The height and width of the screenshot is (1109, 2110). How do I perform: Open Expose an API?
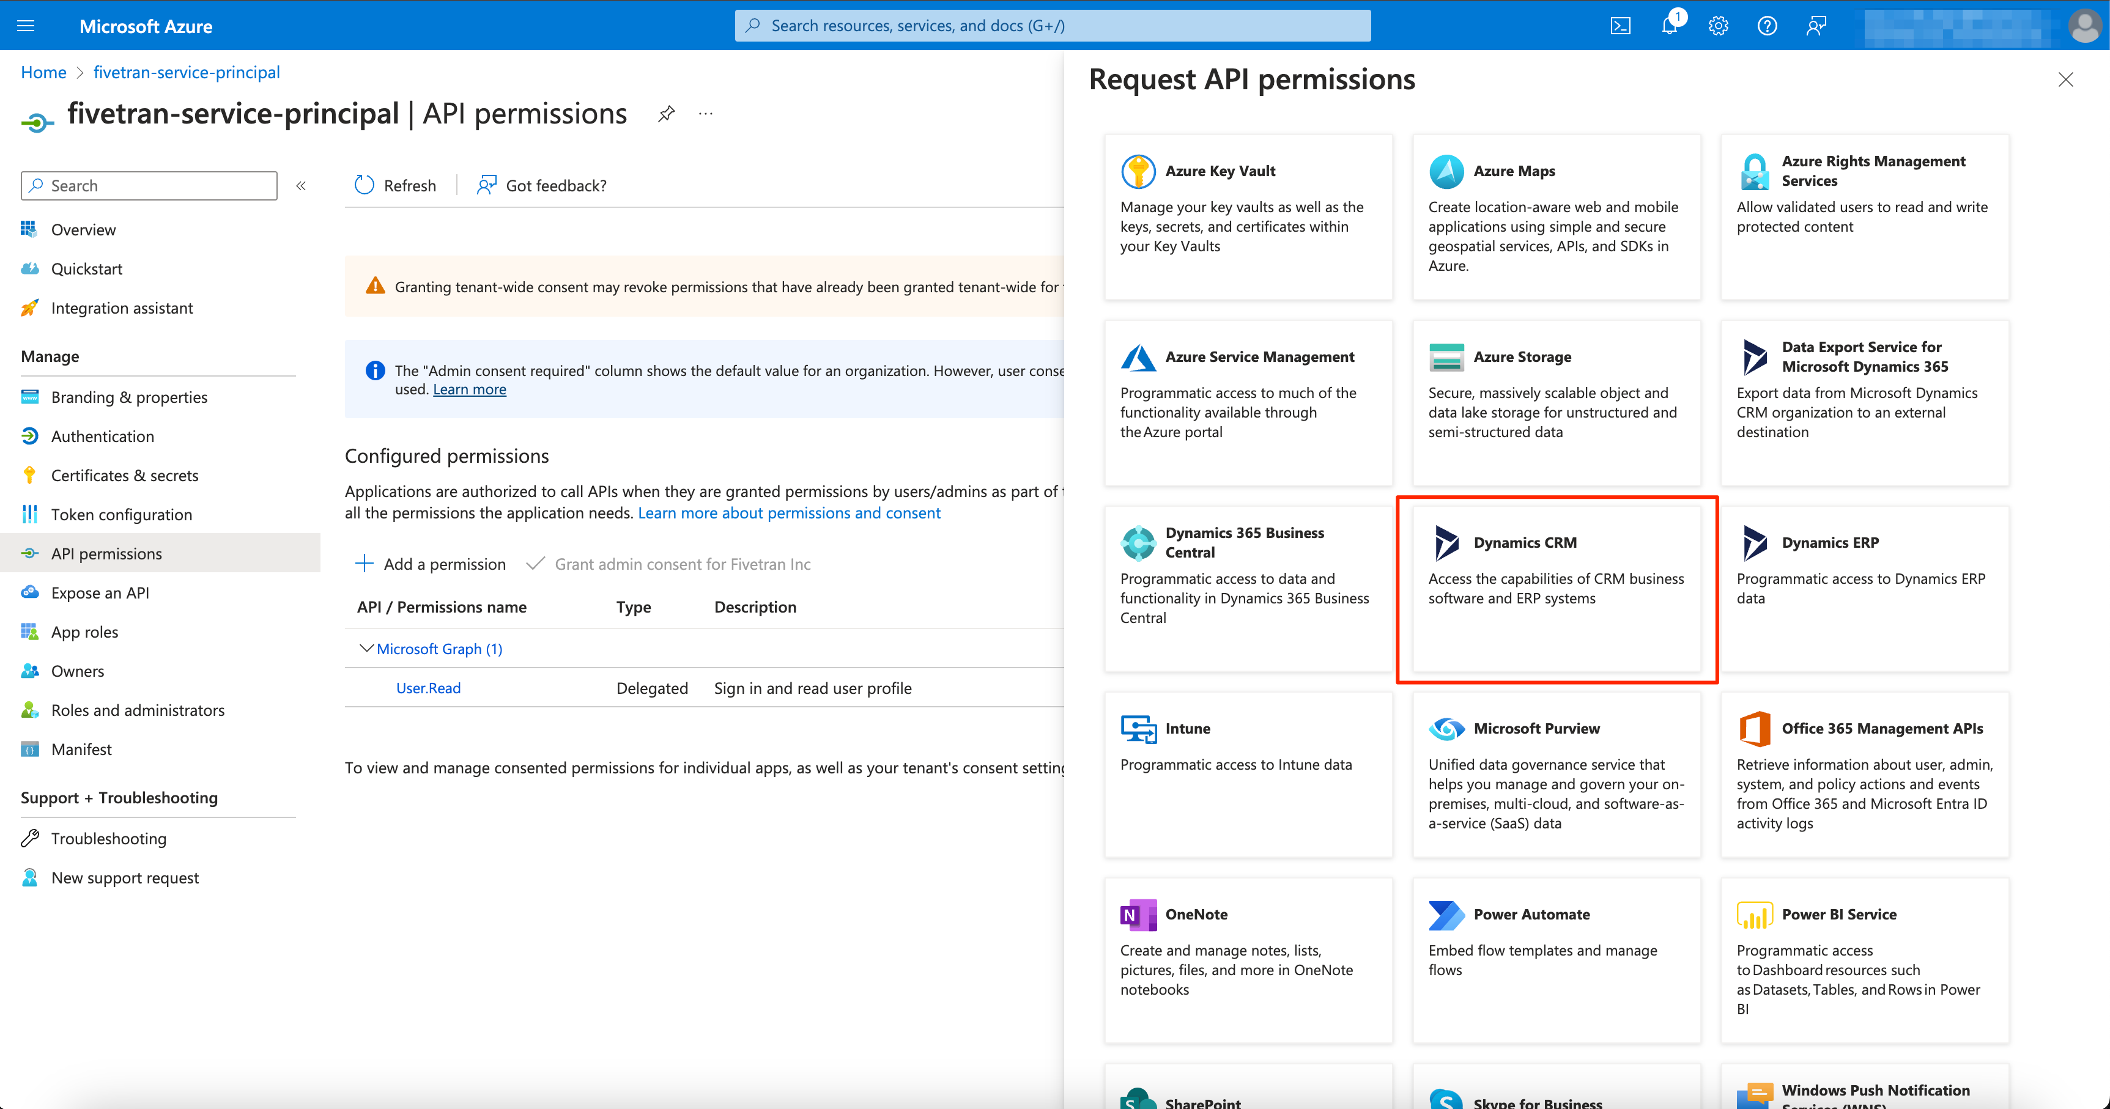[x=100, y=593]
